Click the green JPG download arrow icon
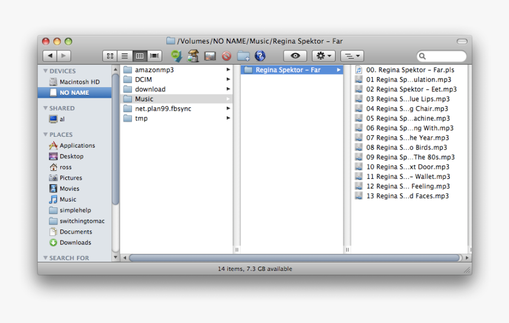 point(176,56)
